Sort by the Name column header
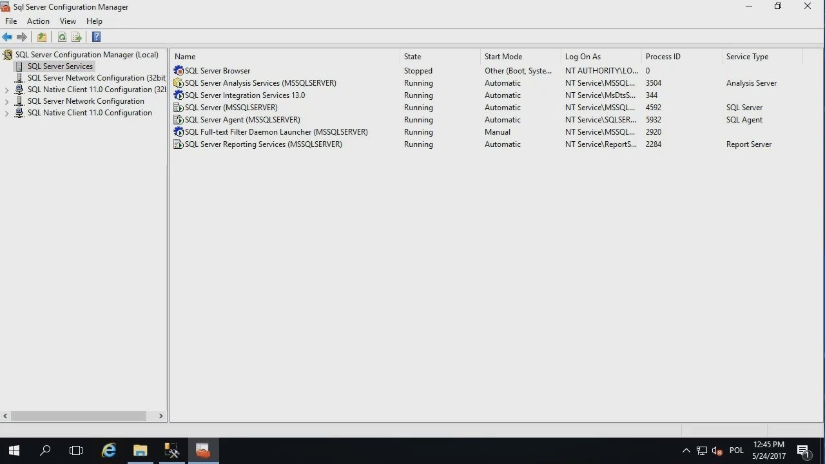This screenshot has width=825, height=464. pos(285,57)
